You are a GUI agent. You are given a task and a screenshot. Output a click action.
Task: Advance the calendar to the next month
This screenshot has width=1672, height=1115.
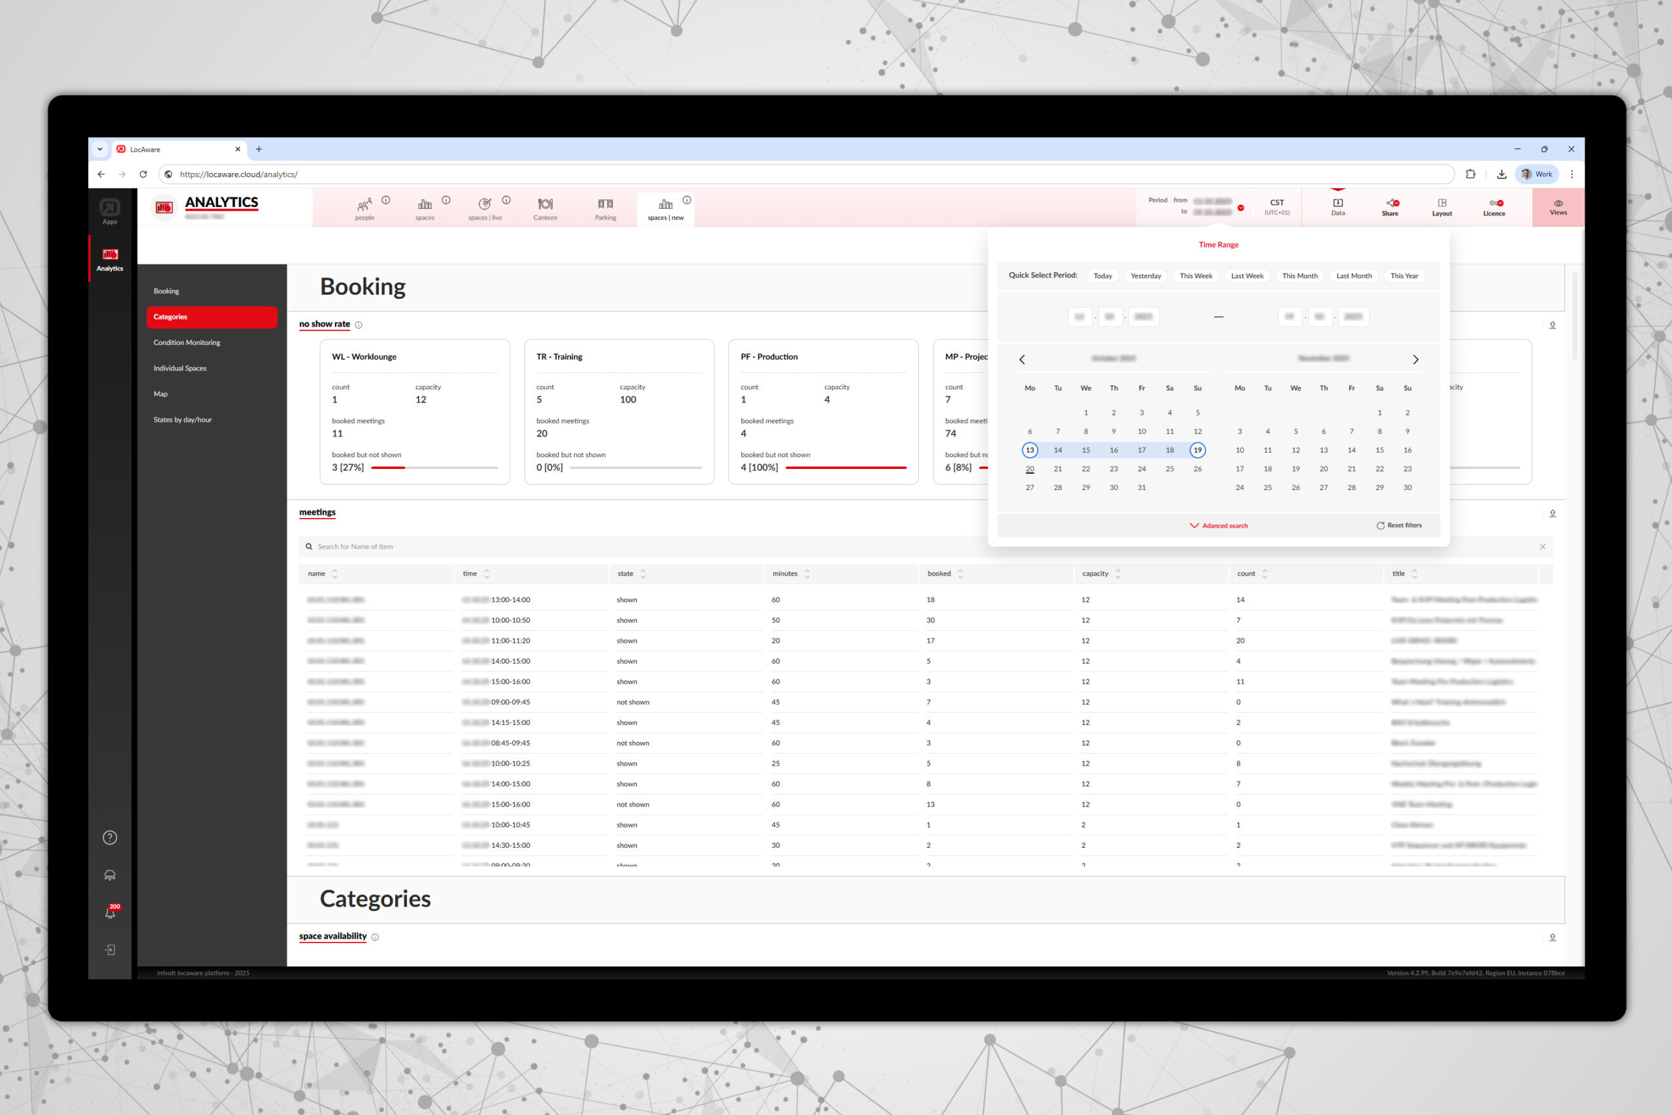(1415, 359)
